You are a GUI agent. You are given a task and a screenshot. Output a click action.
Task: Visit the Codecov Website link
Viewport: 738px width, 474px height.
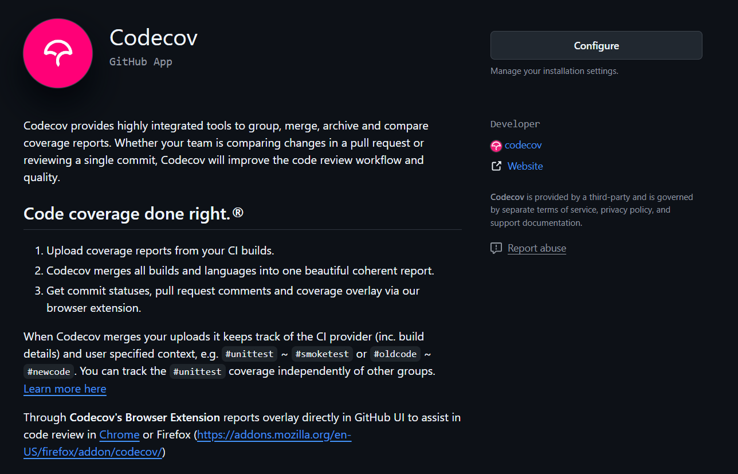[525, 166]
